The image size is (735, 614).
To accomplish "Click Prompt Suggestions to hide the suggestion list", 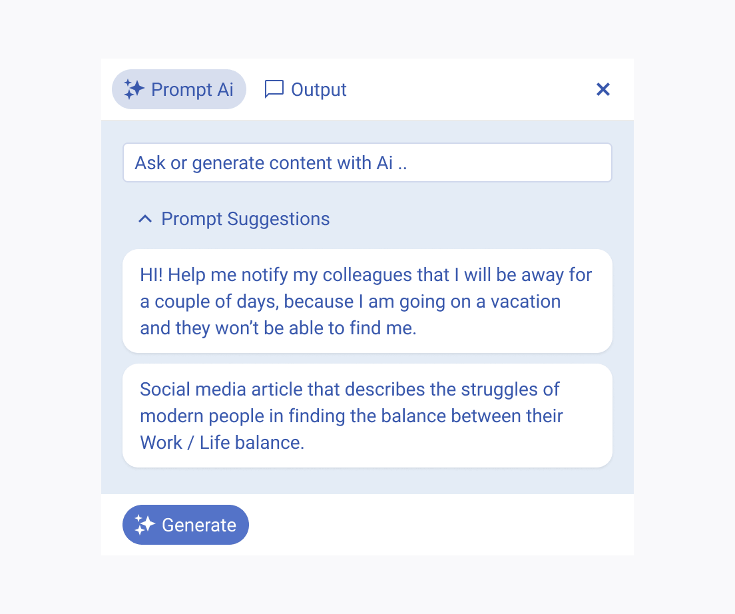I will (245, 218).
